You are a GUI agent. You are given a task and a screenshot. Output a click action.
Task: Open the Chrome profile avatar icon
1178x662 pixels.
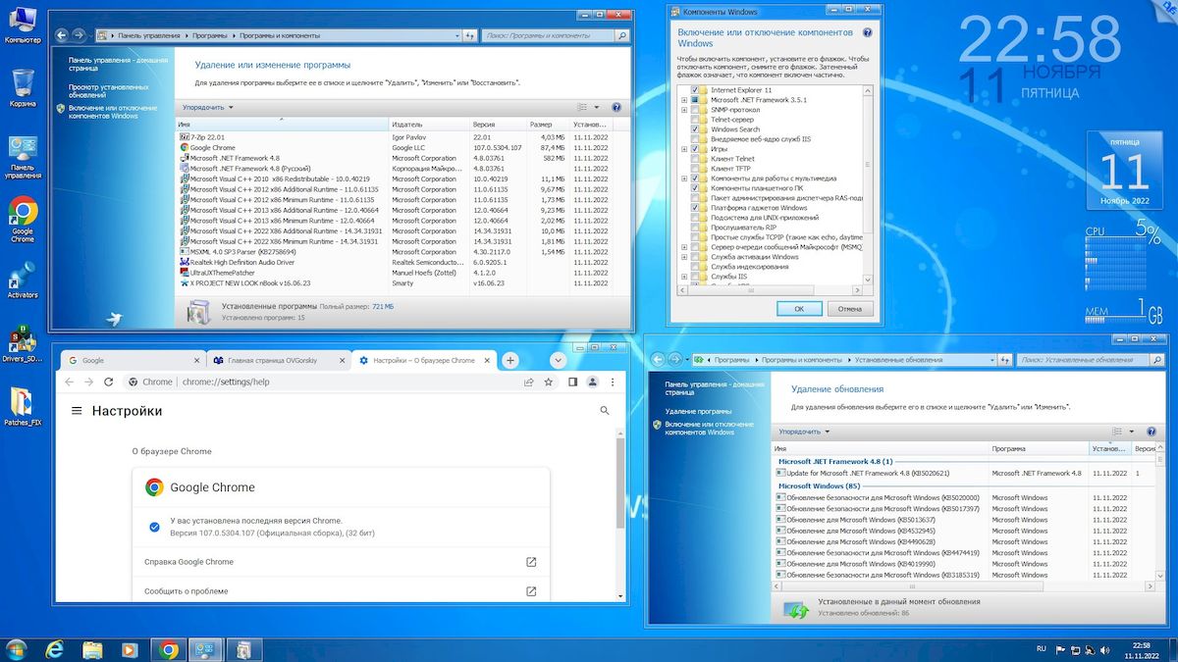pyautogui.click(x=593, y=382)
